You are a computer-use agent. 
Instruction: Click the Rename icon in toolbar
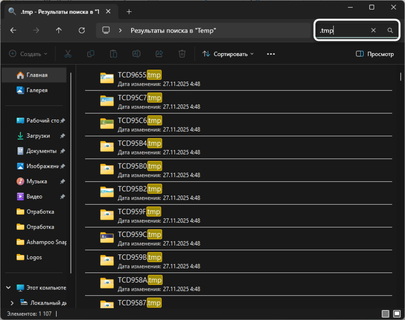136,54
